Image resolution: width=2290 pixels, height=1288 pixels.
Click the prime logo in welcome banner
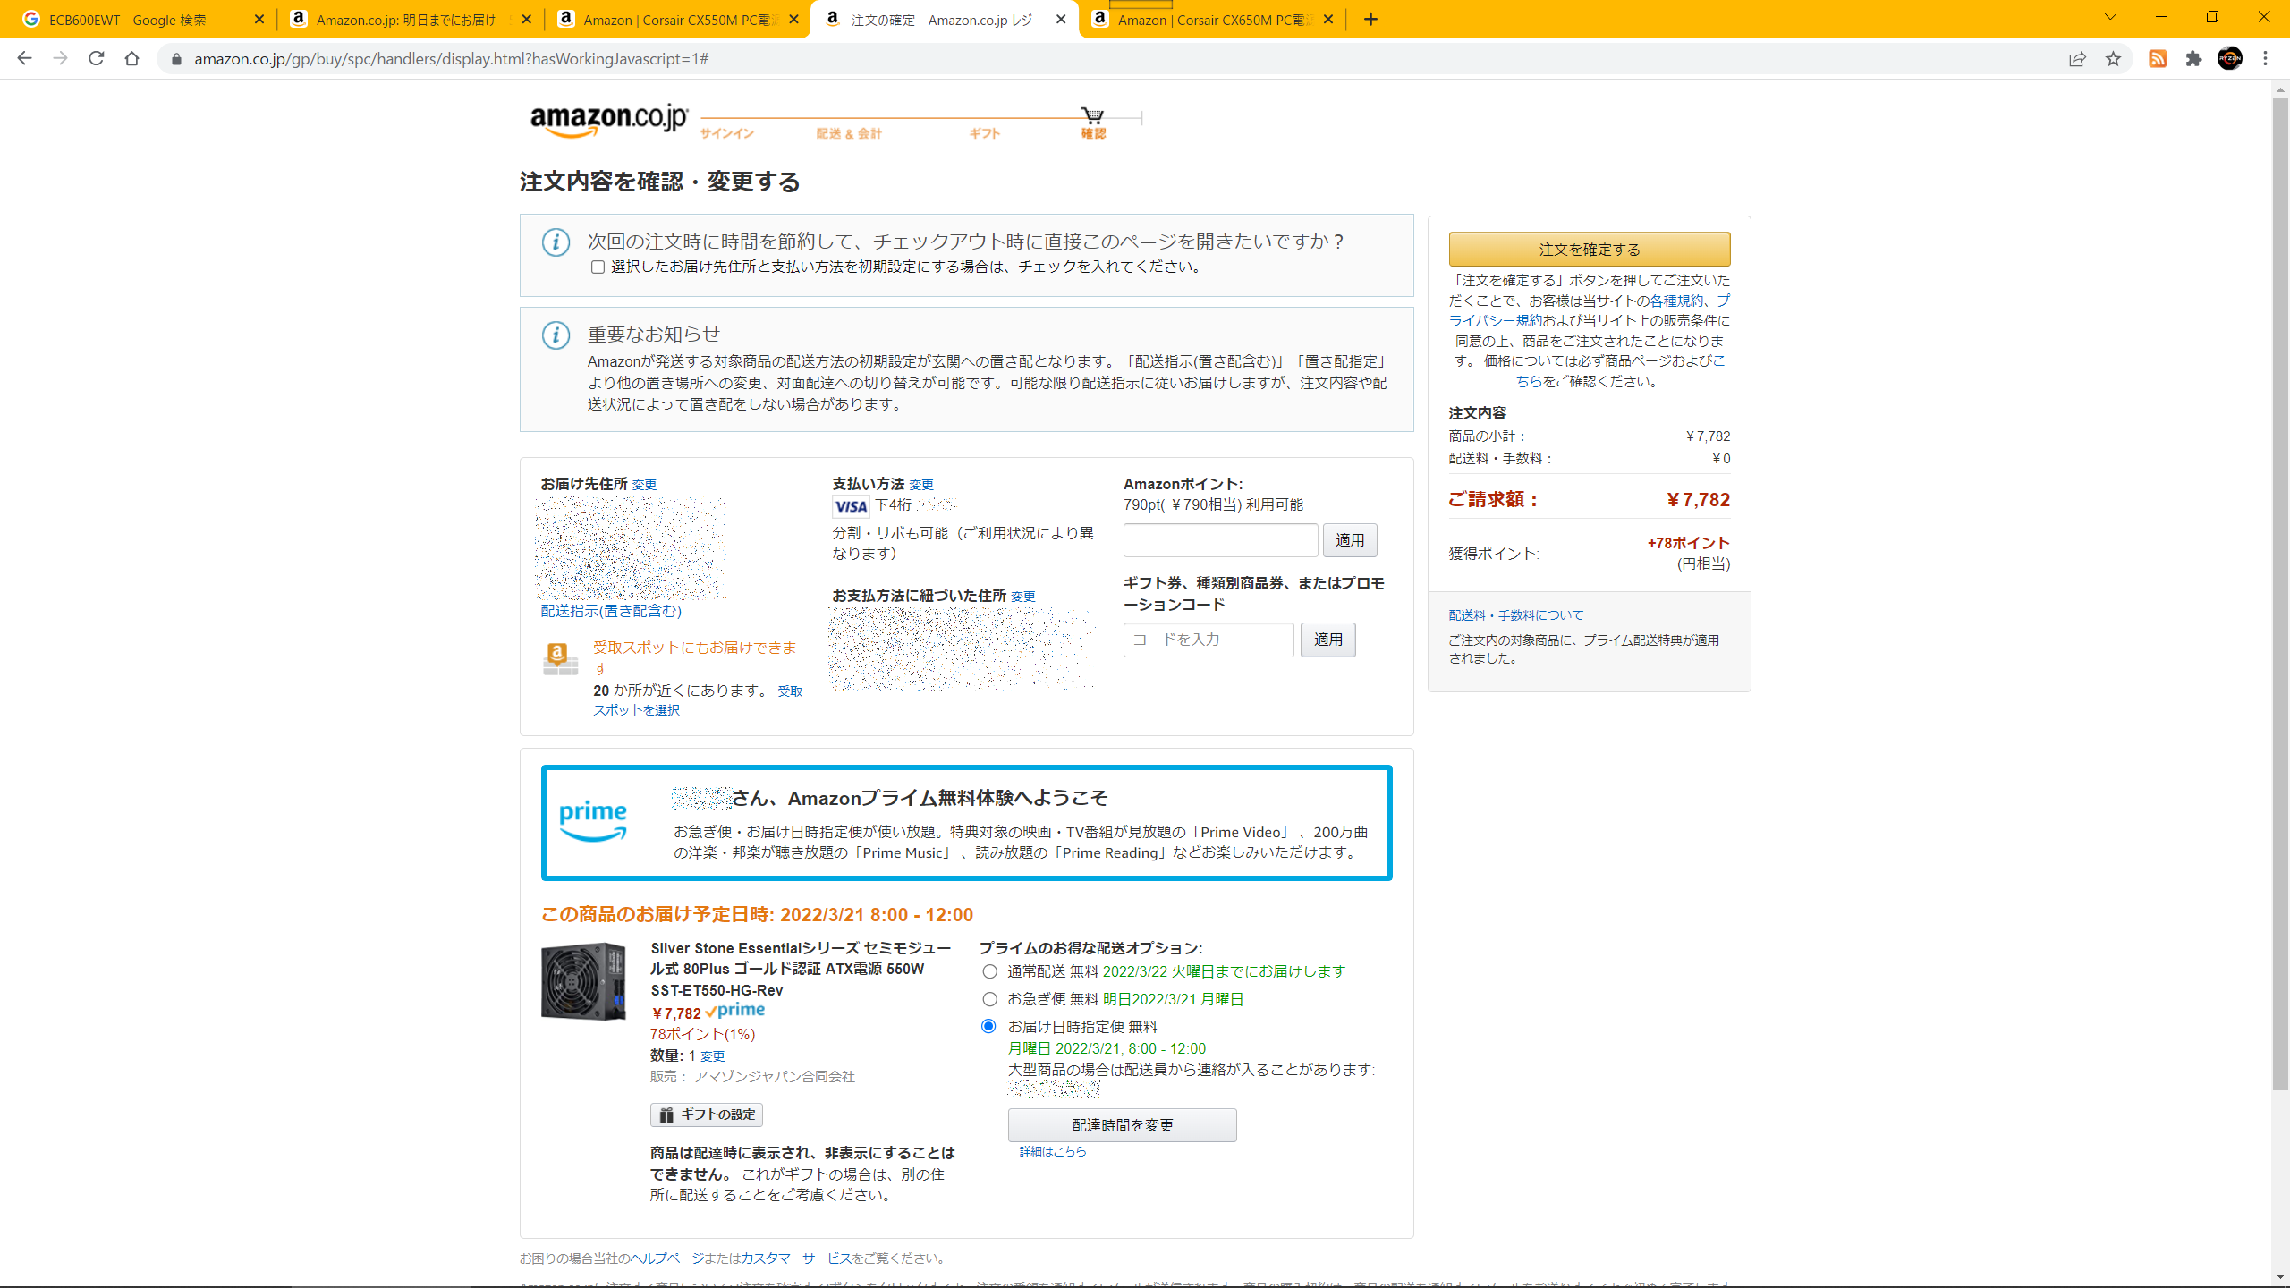pyautogui.click(x=592, y=820)
